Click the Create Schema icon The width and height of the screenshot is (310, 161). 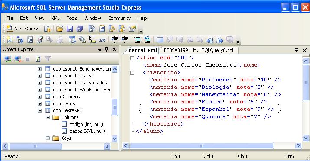point(10,40)
